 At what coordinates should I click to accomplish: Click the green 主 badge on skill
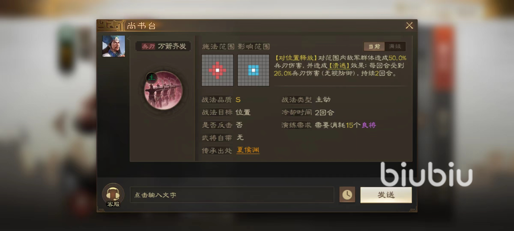click(151, 77)
